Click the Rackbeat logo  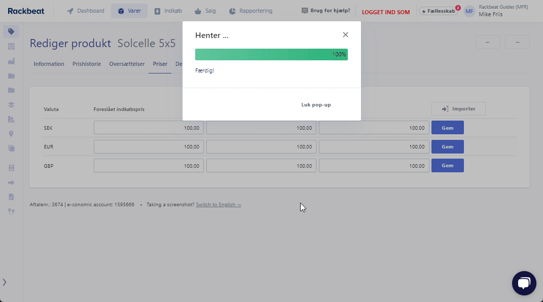tap(25, 11)
